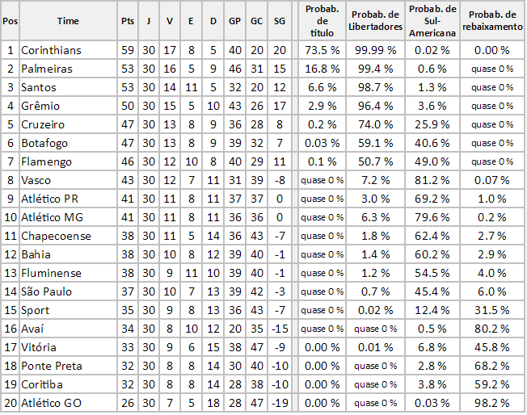This screenshot has height=415, width=527.
Task: Click the Corinthians team name
Action: [51, 50]
